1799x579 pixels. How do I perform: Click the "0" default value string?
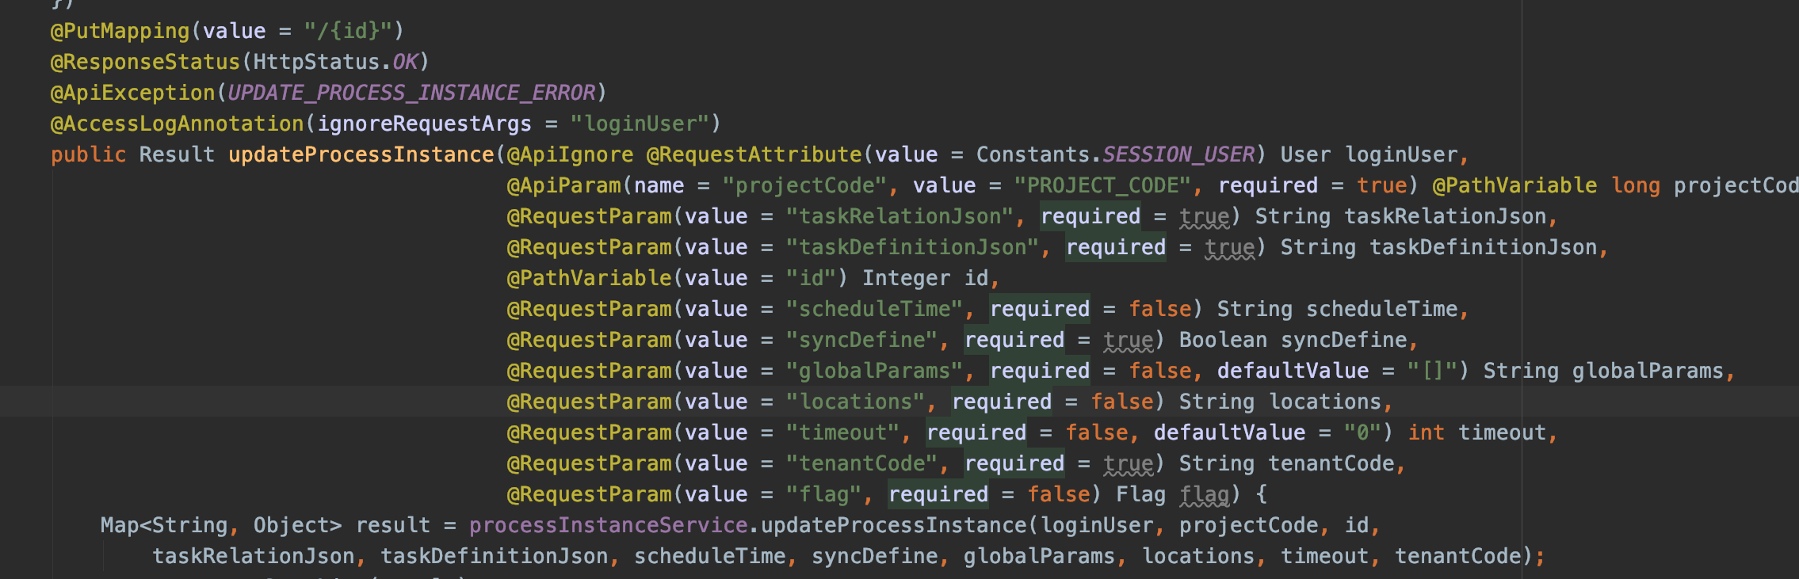(x=1363, y=432)
